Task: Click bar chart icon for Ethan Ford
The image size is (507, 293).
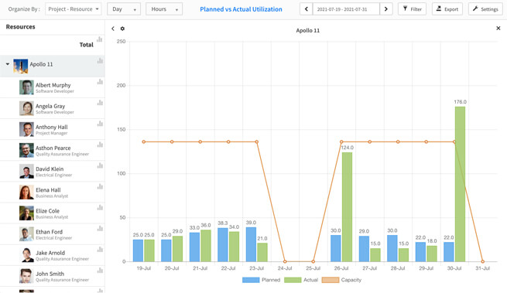Action: click(x=100, y=228)
